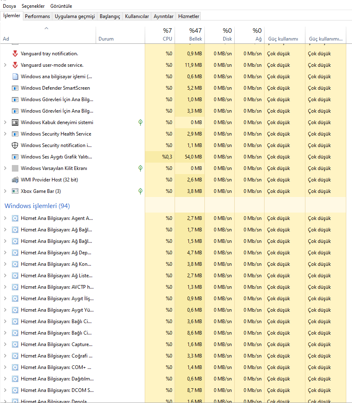The height and width of the screenshot is (403, 352).
Task: Click the Vanguard user-mode service icon
Action: (x=15, y=65)
